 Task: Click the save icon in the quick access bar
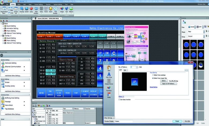(11, 1)
